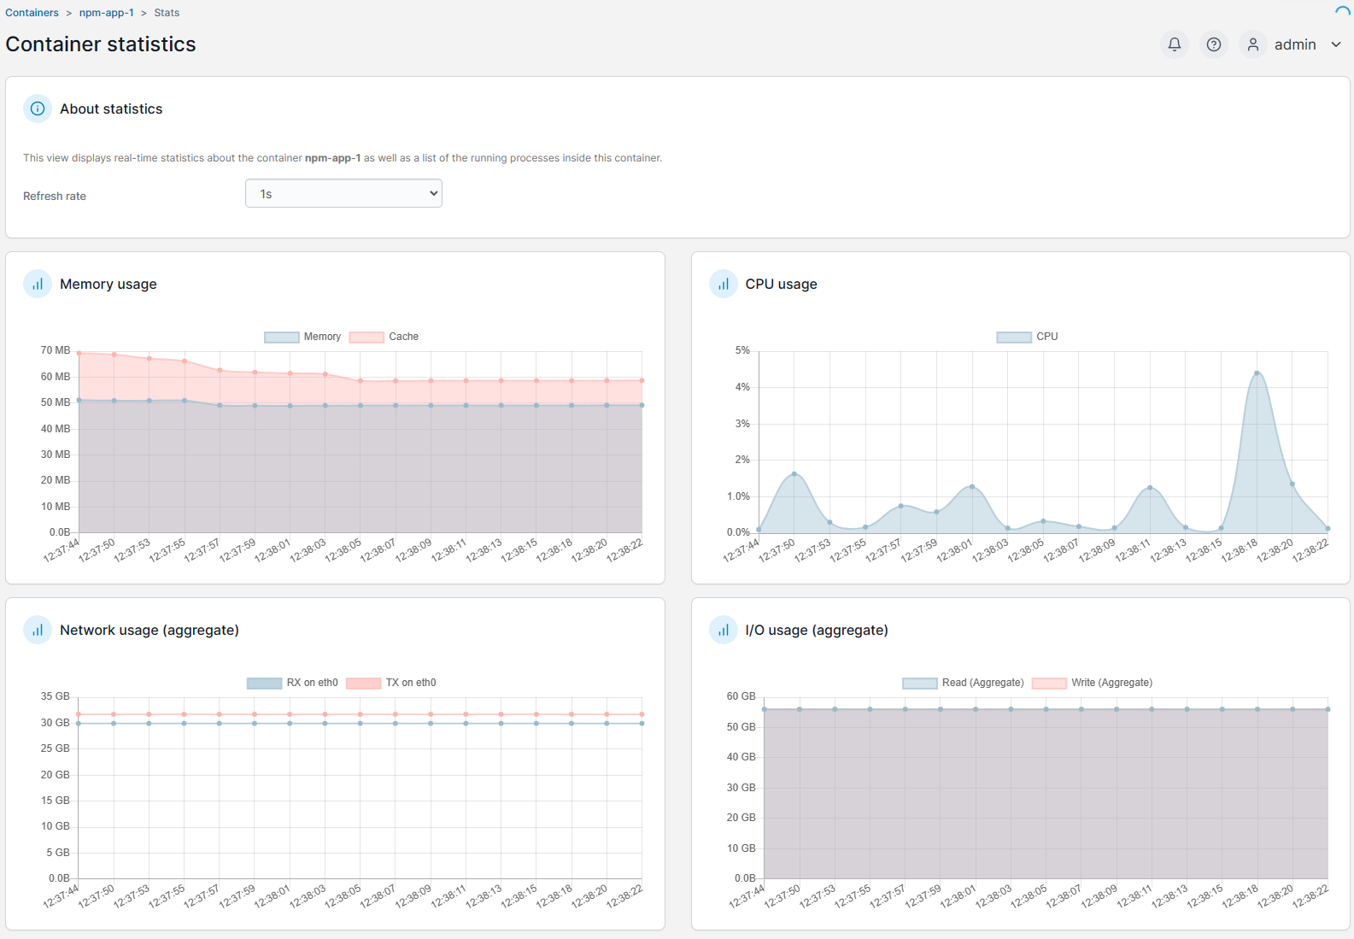Go to Containers breadcrumb
This screenshot has height=939, width=1354.
[x=32, y=13]
